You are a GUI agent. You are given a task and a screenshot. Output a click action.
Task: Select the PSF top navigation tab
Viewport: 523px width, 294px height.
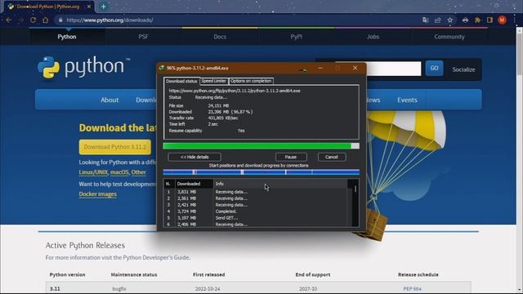click(x=143, y=37)
